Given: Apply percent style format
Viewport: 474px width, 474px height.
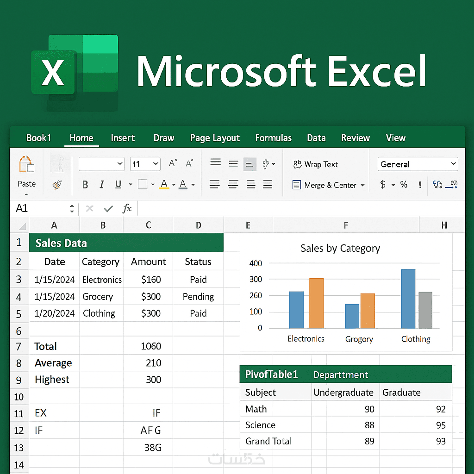Looking at the screenshot, I should pyautogui.click(x=404, y=184).
